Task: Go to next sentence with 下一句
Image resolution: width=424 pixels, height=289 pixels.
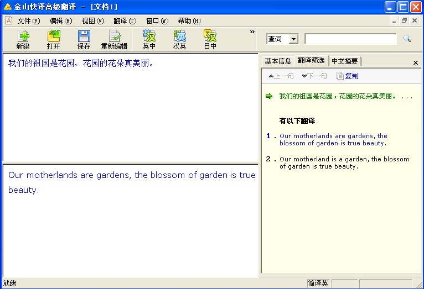Action: click(x=314, y=76)
